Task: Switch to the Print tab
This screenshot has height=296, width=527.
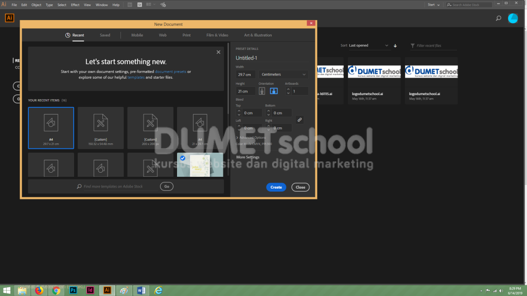Action: [x=186, y=35]
